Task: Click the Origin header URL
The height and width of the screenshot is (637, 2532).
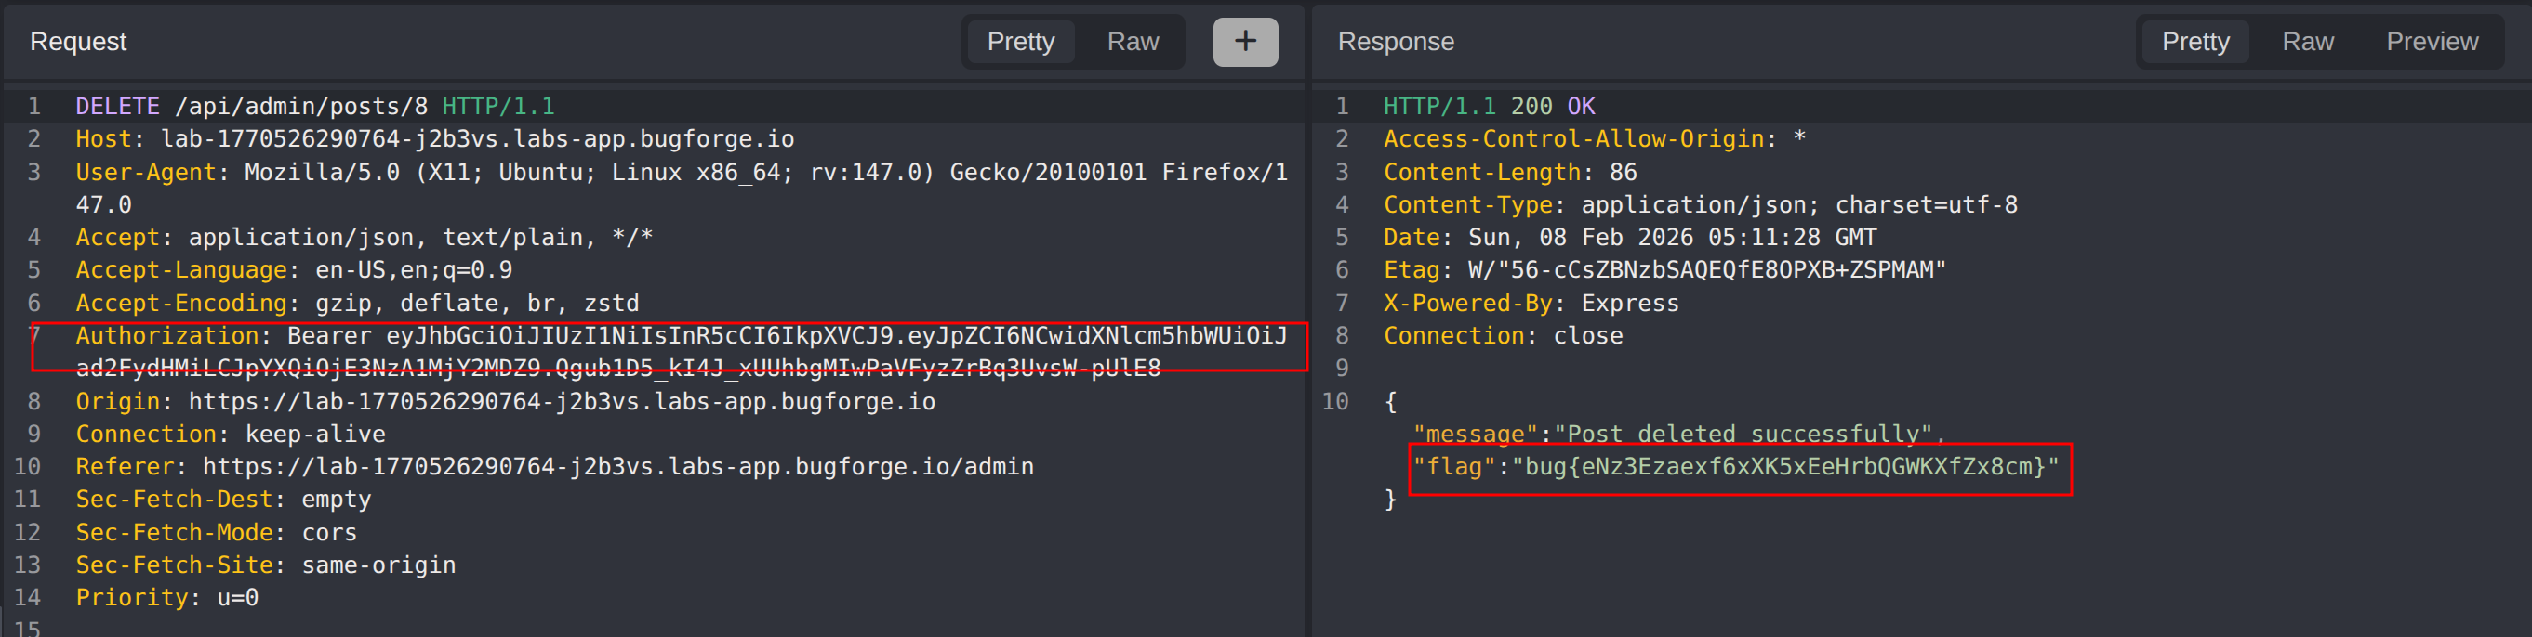Action: point(562,401)
